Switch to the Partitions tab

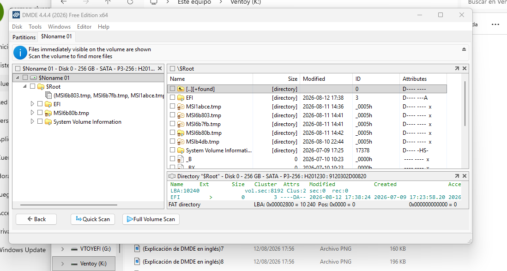coord(24,37)
